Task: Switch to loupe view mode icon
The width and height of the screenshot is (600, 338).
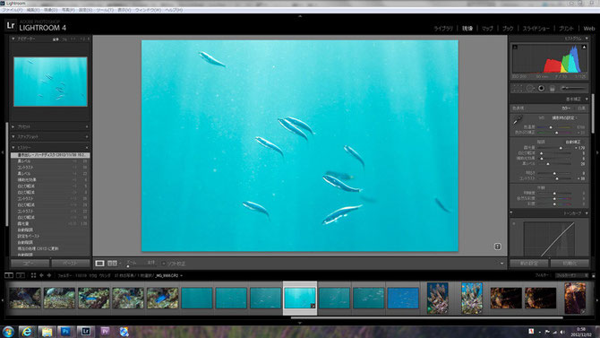Action: coord(99,264)
